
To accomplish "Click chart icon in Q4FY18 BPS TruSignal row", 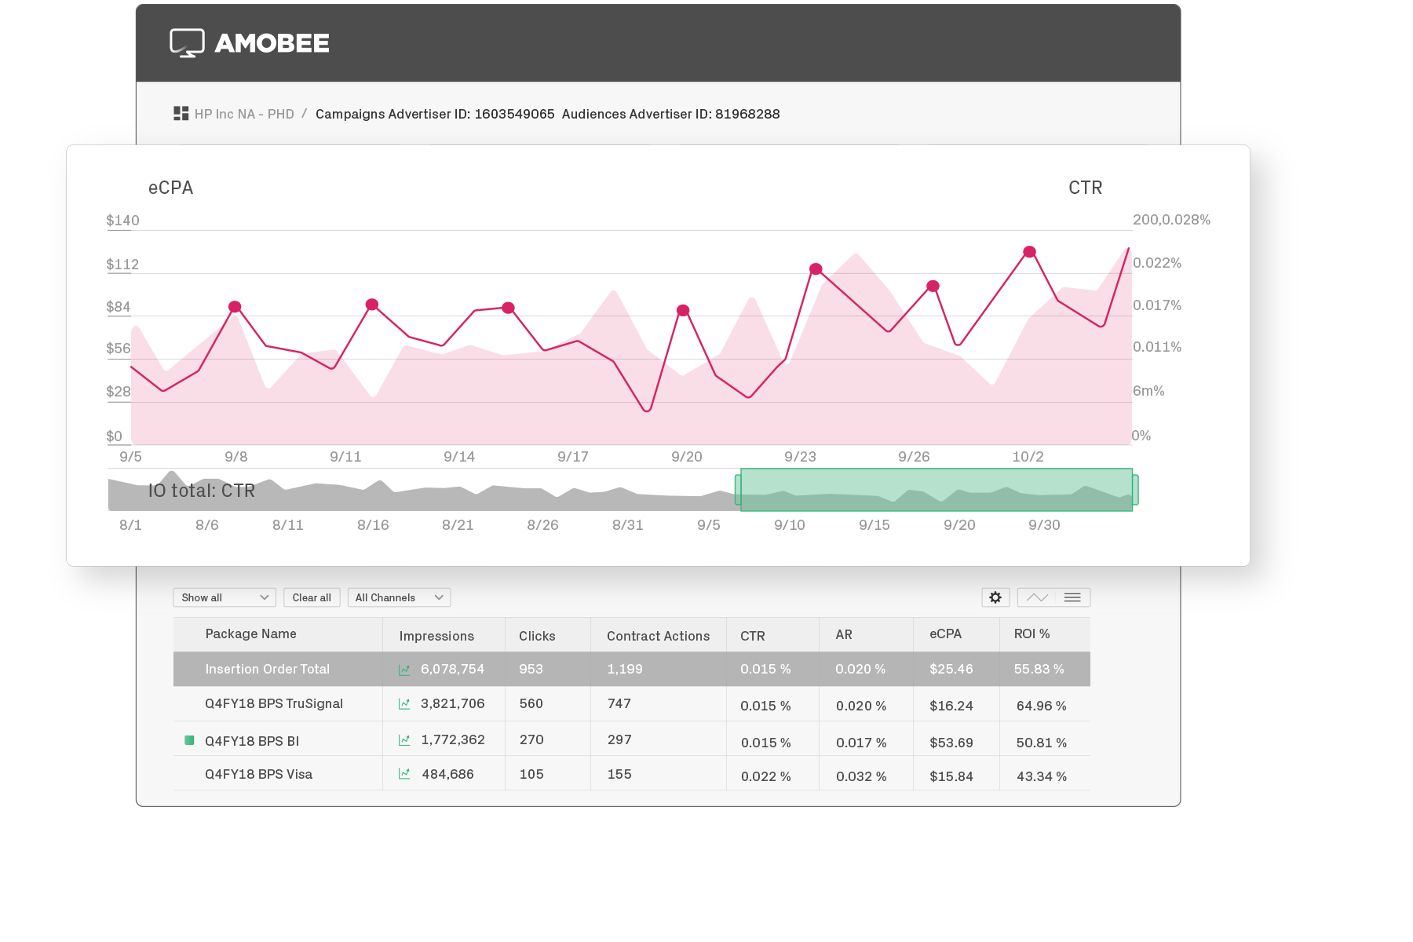I will click(404, 704).
